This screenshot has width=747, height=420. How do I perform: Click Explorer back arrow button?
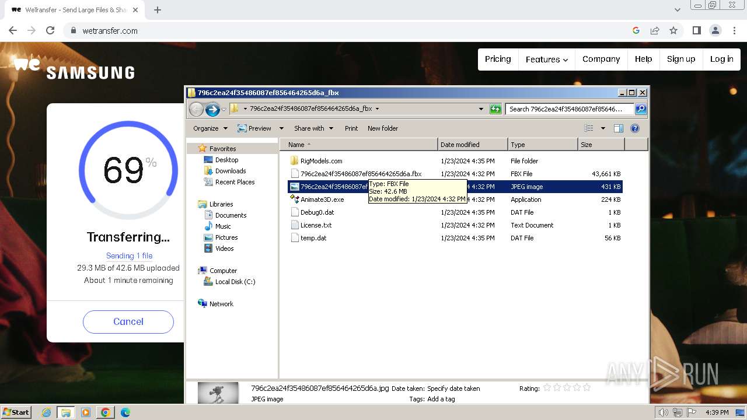(196, 108)
